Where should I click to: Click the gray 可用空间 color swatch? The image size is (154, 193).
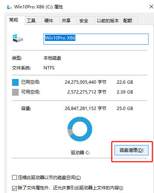coord(15,92)
